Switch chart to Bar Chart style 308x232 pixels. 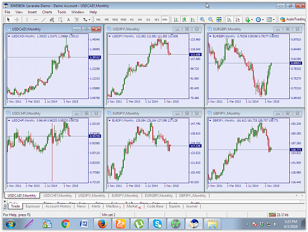coord(176,19)
